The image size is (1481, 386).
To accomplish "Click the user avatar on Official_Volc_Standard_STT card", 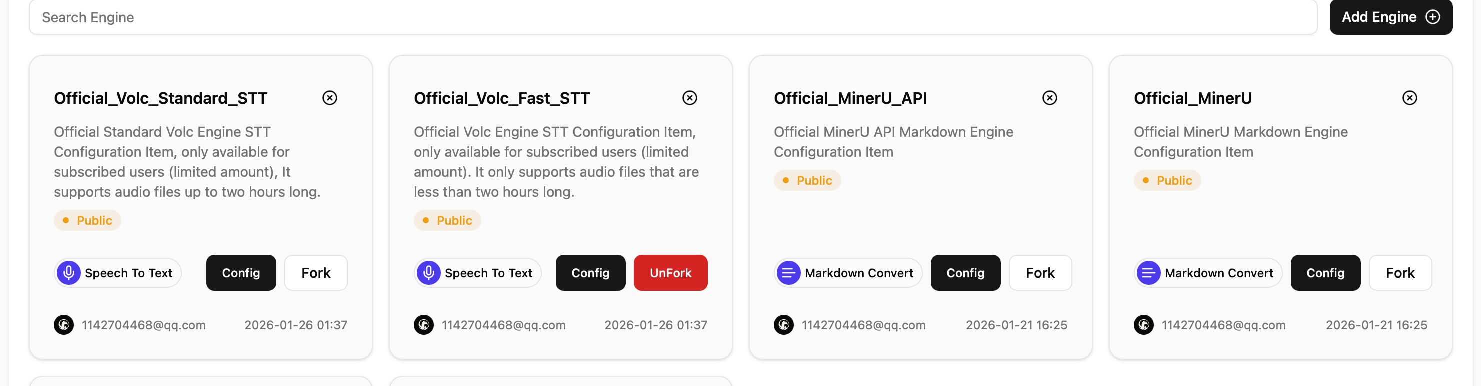I will [64, 325].
